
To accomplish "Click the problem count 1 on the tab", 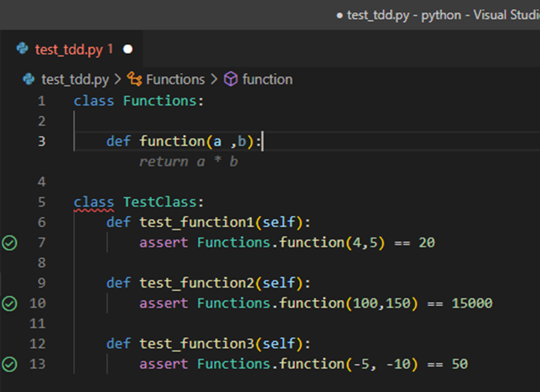I will [x=110, y=49].
